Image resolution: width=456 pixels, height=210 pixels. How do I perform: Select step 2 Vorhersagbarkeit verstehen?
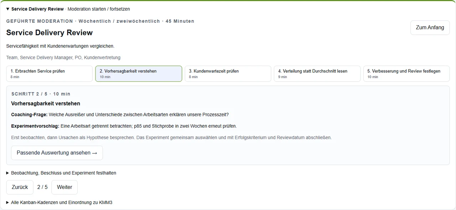point(139,73)
